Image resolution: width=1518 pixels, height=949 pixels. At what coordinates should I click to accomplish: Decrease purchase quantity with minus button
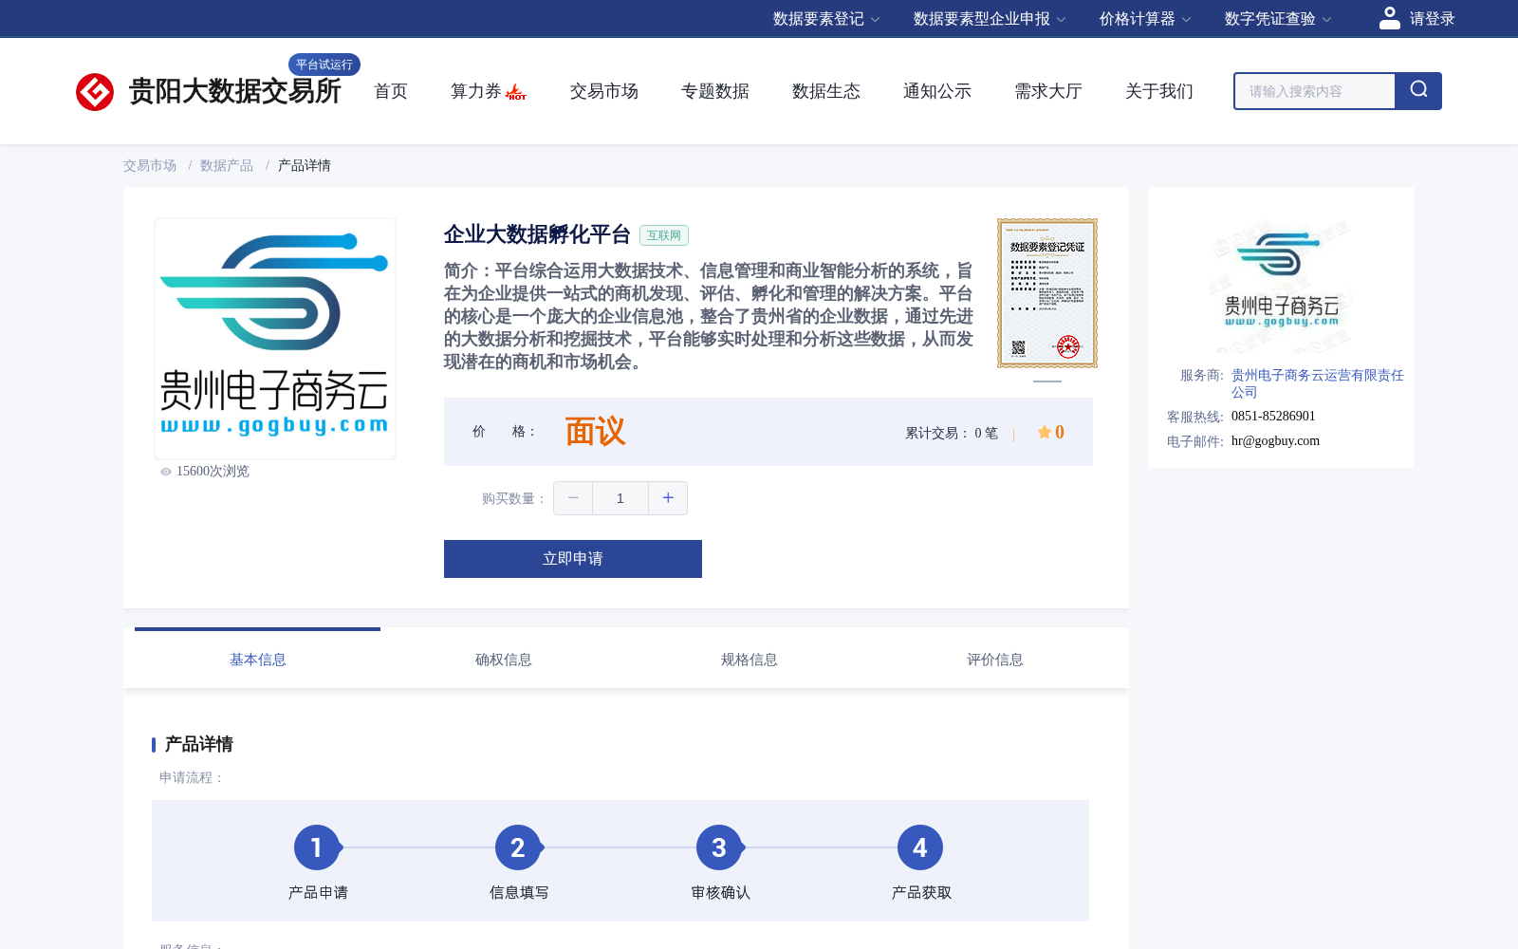[x=573, y=498]
